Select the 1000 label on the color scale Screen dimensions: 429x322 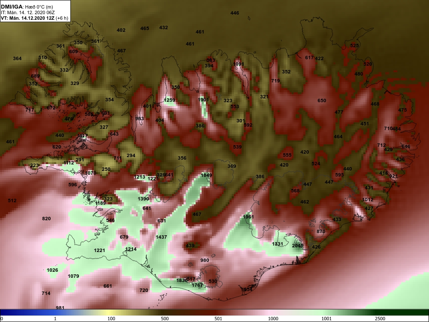coord(273,319)
